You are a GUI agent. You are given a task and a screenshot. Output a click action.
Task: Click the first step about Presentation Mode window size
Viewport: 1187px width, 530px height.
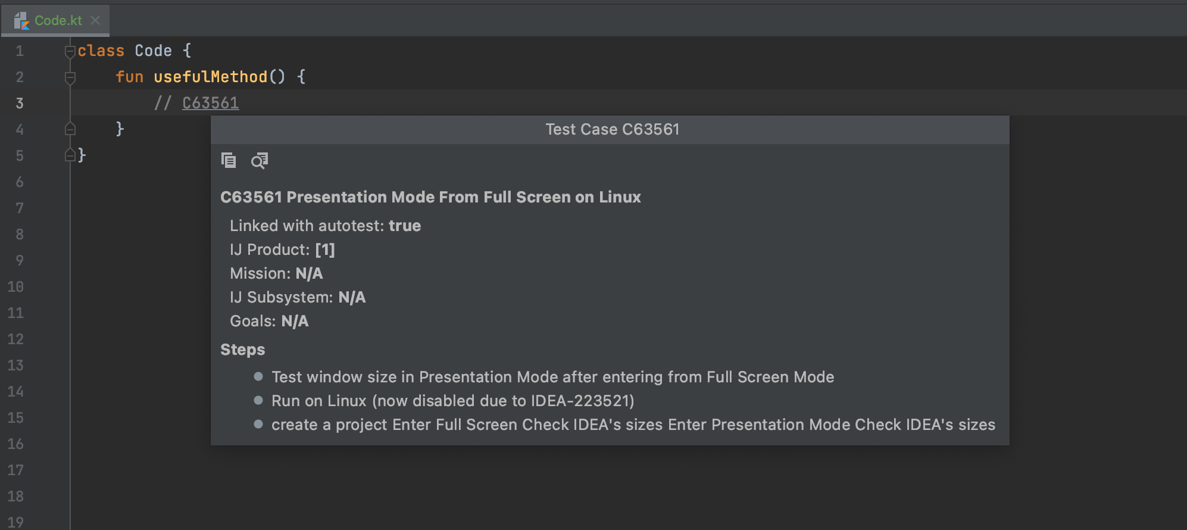point(552,377)
